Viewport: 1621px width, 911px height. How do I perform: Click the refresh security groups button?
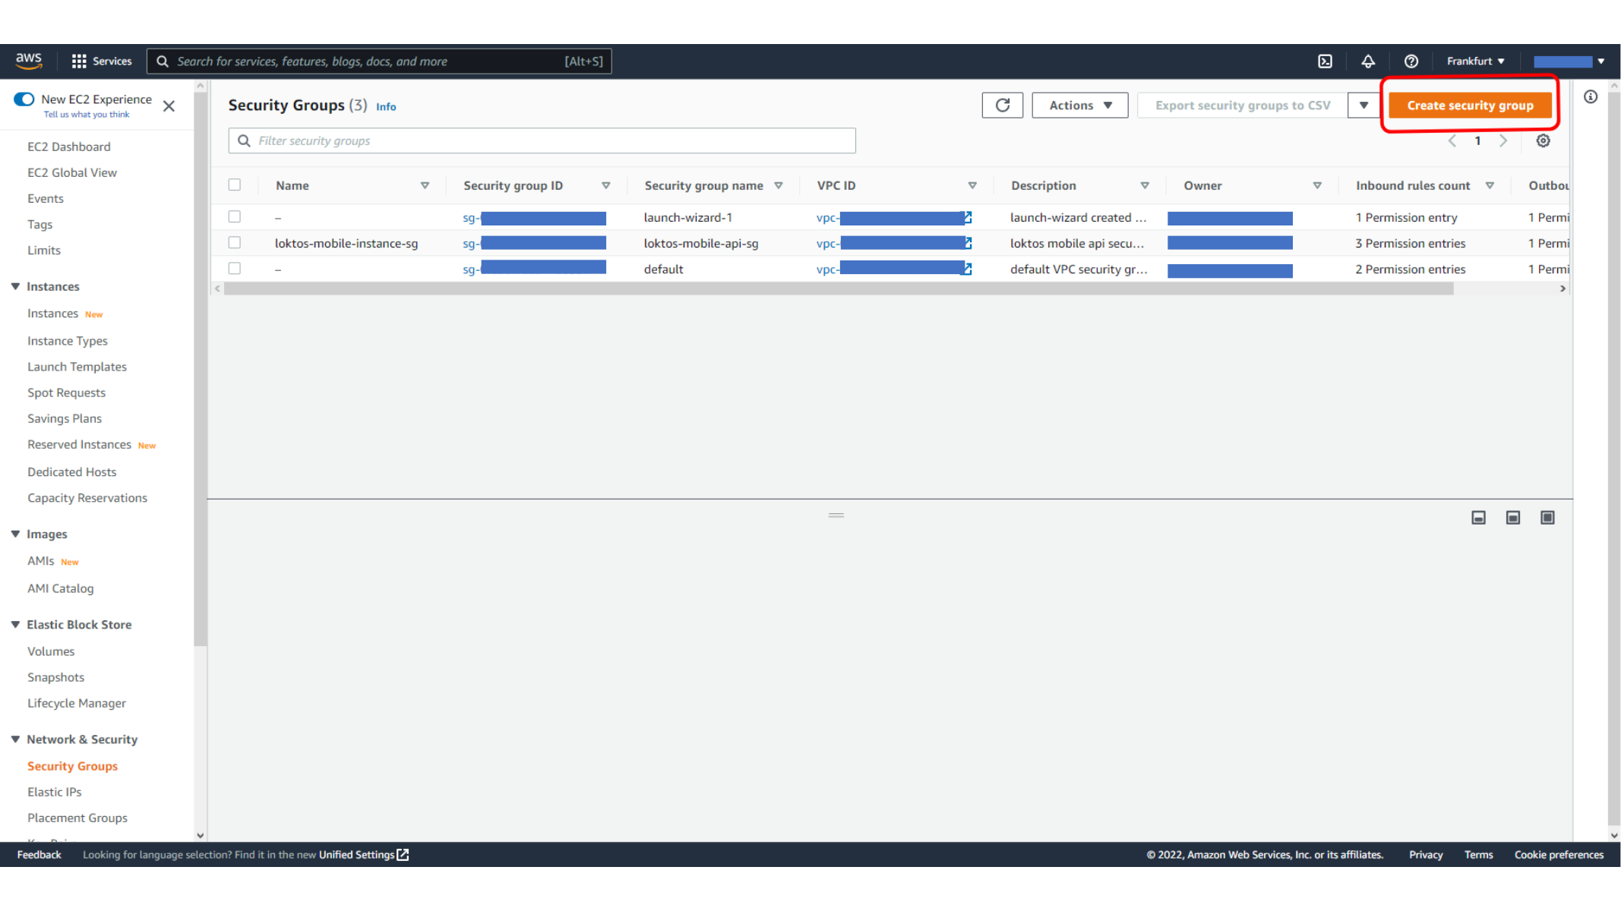tap(1002, 105)
